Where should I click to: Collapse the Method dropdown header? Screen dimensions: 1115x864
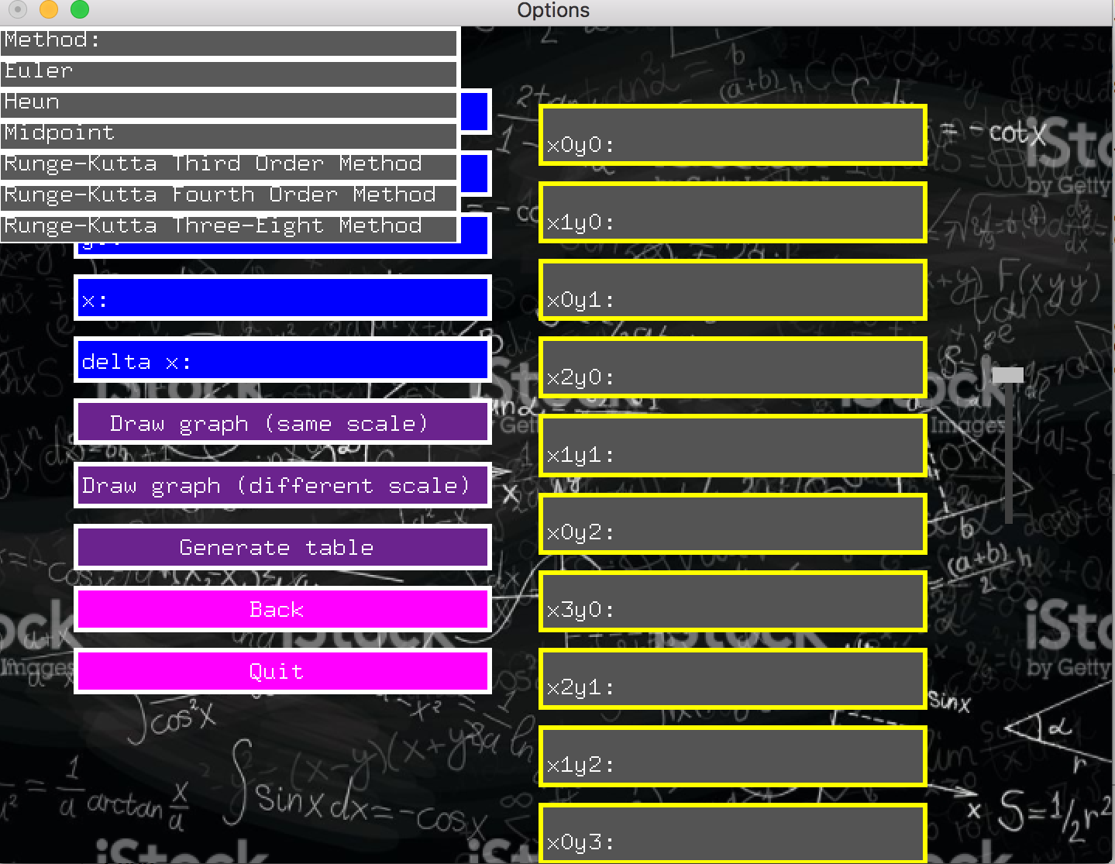click(229, 42)
